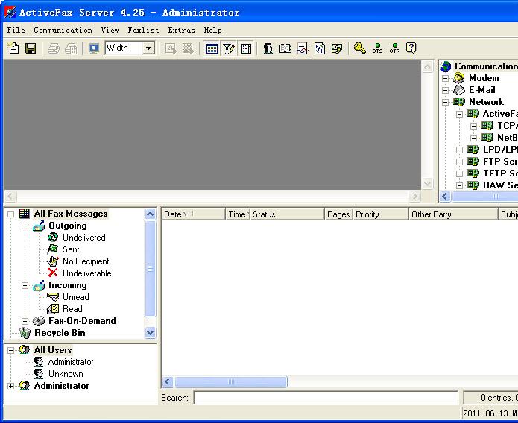Click the fax folder tree scroll-up arrow
This screenshot has width=518, height=423.
(x=150, y=214)
